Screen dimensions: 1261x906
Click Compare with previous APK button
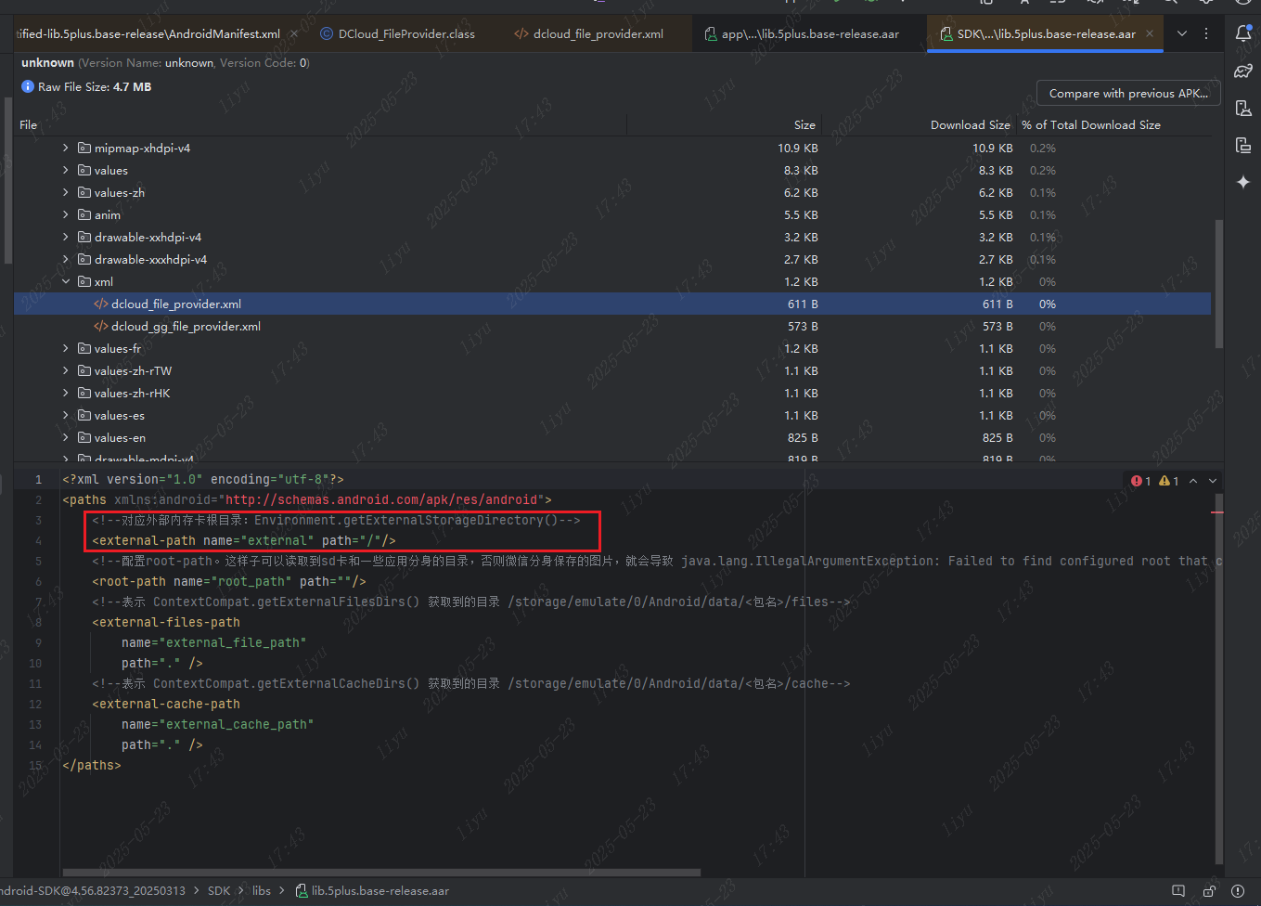coord(1128,94)
